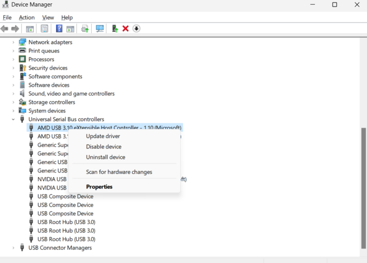Click the Back arrow in toolbar
Image resolution: width=367 pixels, height=263 pixels.
(x=5, y=29)
